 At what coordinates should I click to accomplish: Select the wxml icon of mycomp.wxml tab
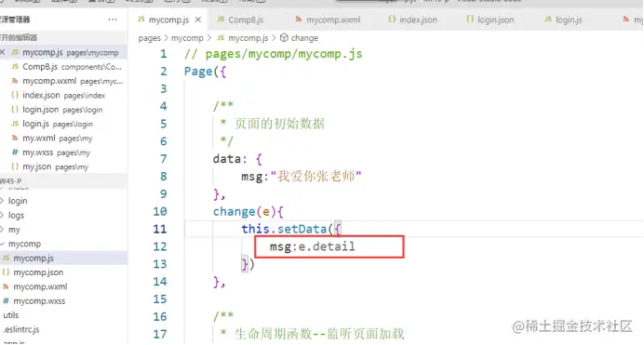click(x=299, y=19)
